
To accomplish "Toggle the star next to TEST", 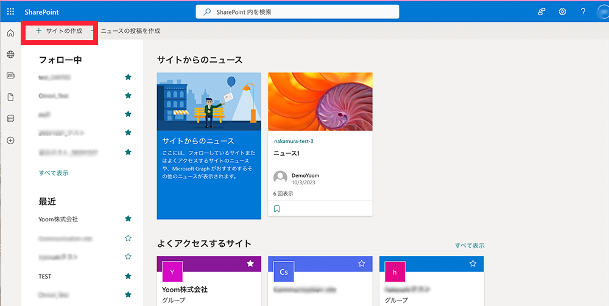I will pyautogui.click(x=128, y=276).
